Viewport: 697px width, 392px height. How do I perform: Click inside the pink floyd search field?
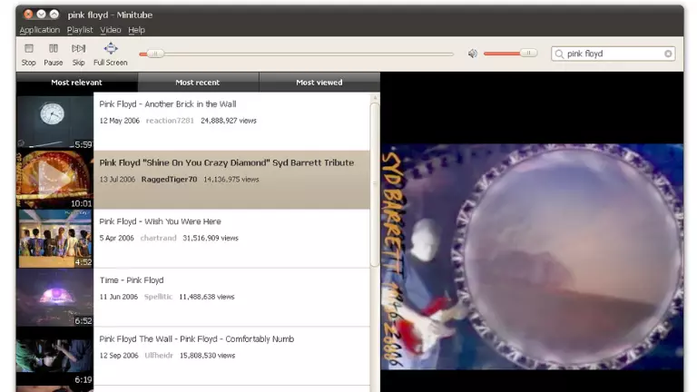(613, 54)
